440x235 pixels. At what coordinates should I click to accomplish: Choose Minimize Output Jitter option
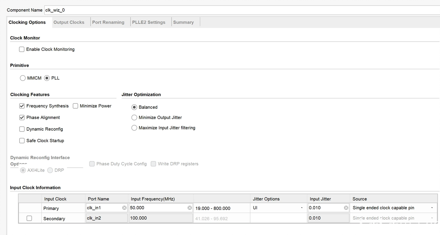134,117
